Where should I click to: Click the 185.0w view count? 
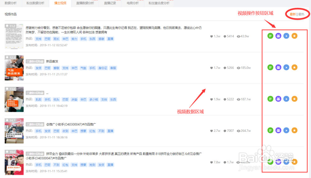coord(246,68)
